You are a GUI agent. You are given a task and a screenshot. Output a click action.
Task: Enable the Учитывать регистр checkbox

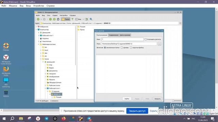(145, 39)
